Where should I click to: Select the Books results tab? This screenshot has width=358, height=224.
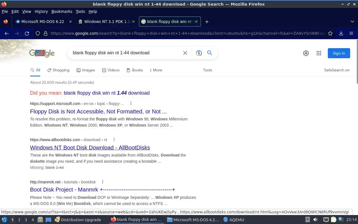click(135, 70)
